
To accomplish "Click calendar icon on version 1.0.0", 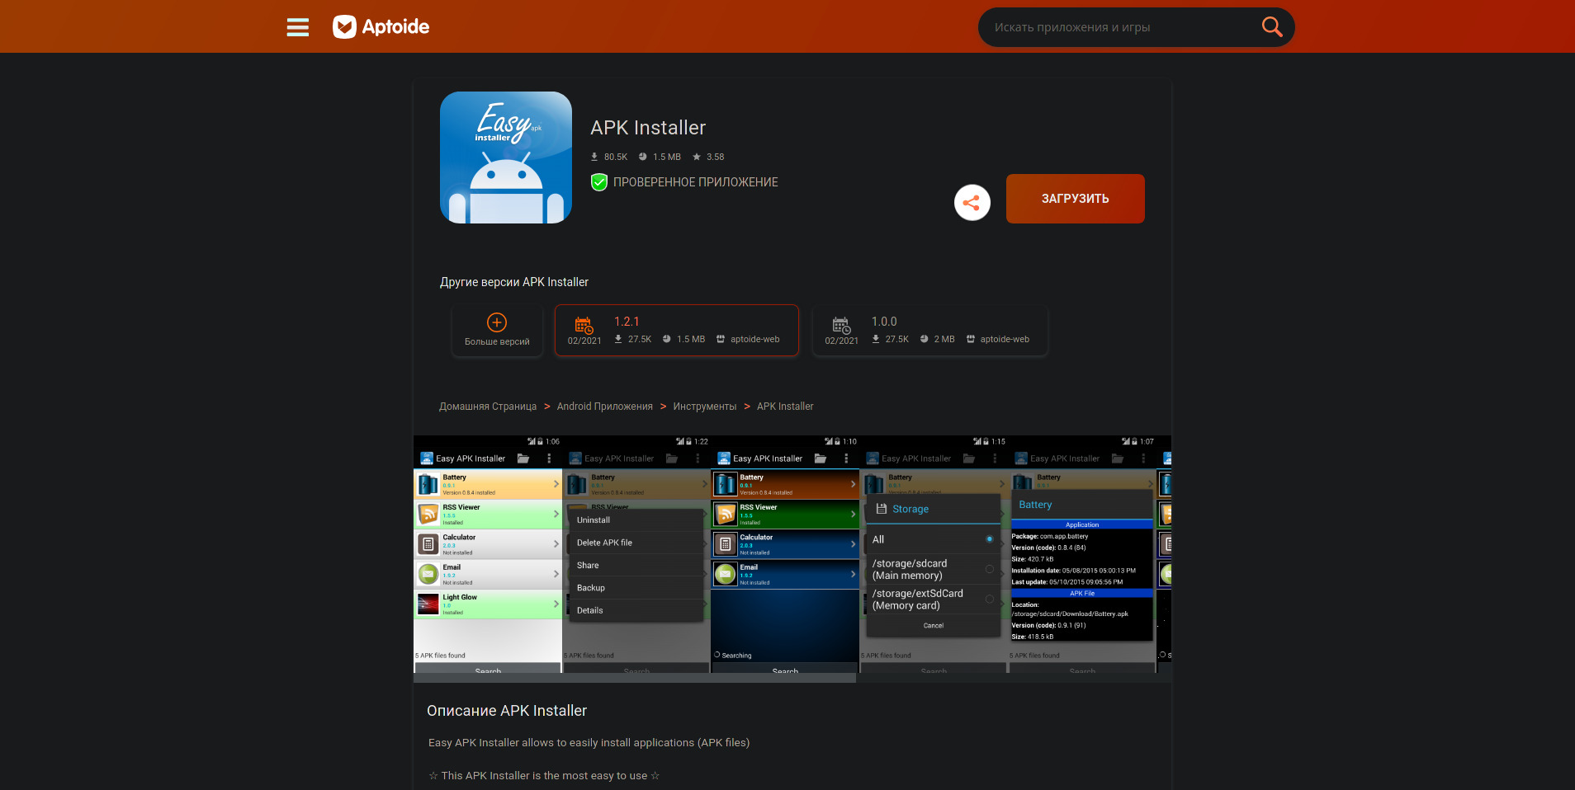I will [x=841, y=325].
